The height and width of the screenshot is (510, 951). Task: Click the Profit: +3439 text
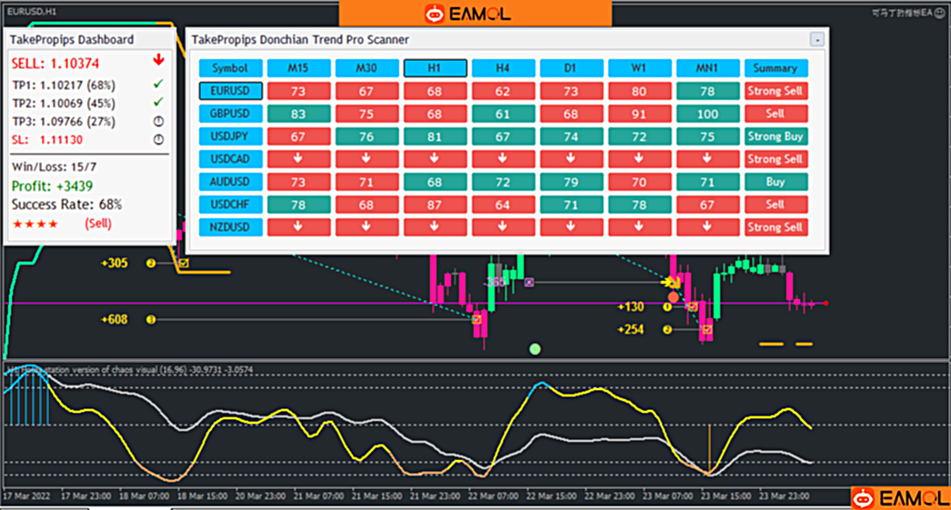click(52, 186)
